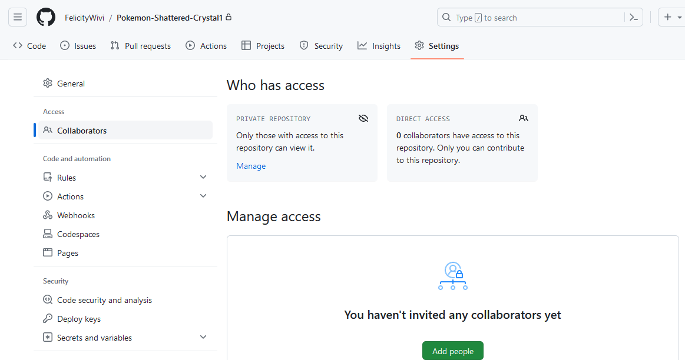
Task: Click the crossed-eye private repository icon
Action: pos(363,118)
